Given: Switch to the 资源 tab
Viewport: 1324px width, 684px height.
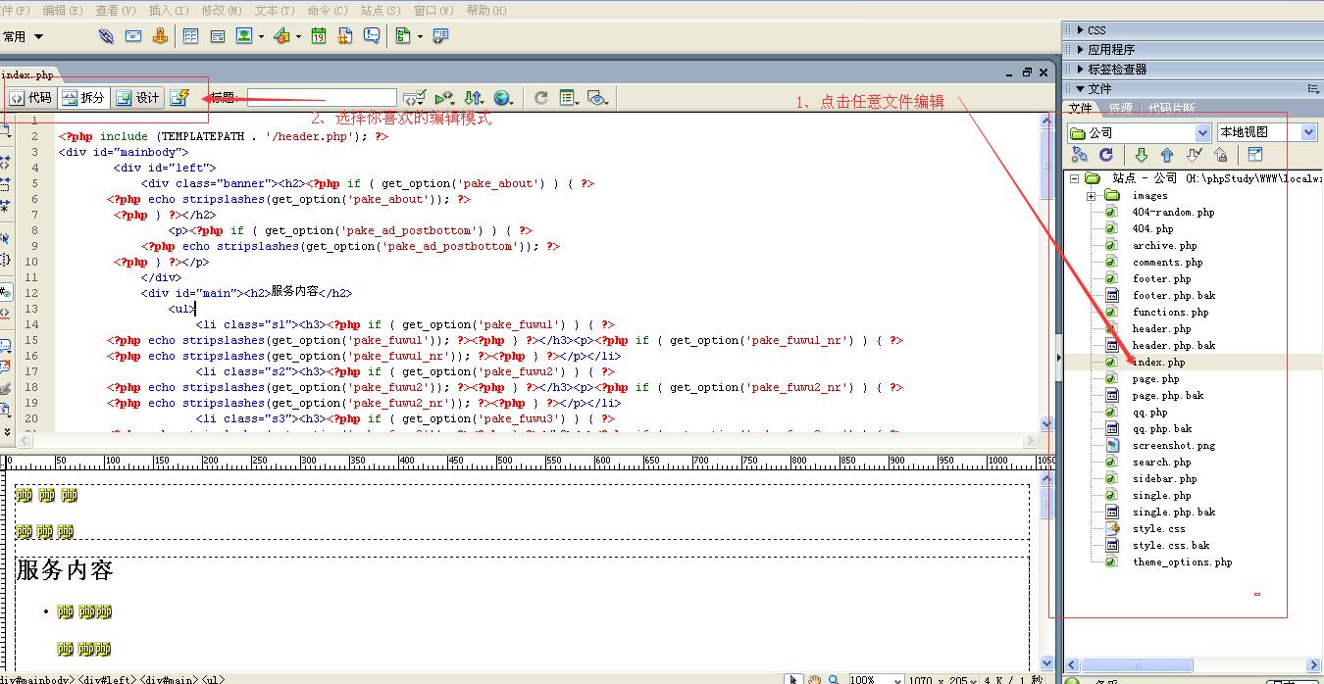Looking at the screenshot, I should [1120, 109].
